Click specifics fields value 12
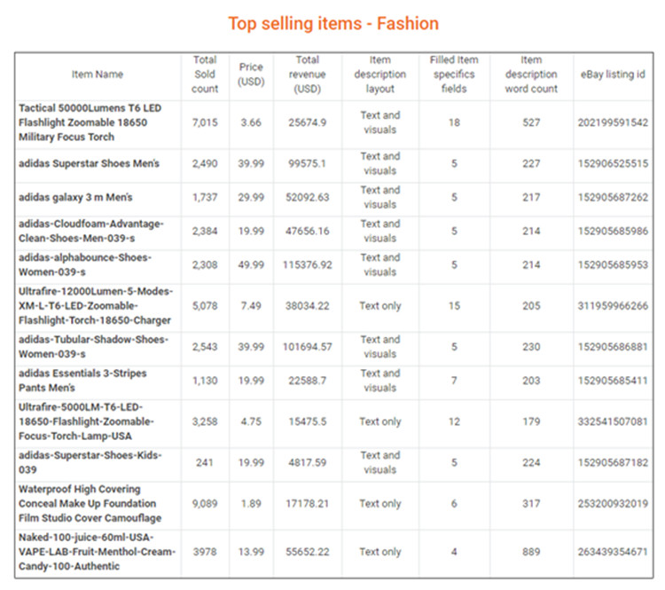Image resolution: width=665 pixels, height=590 pixels. [x=454, y=422]
